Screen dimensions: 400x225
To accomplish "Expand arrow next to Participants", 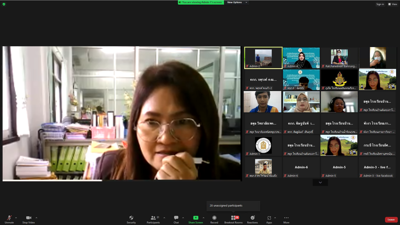I will 164,218.
